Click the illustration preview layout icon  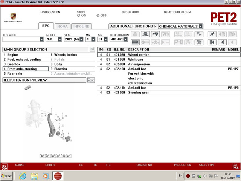click(x=91, y=80)
